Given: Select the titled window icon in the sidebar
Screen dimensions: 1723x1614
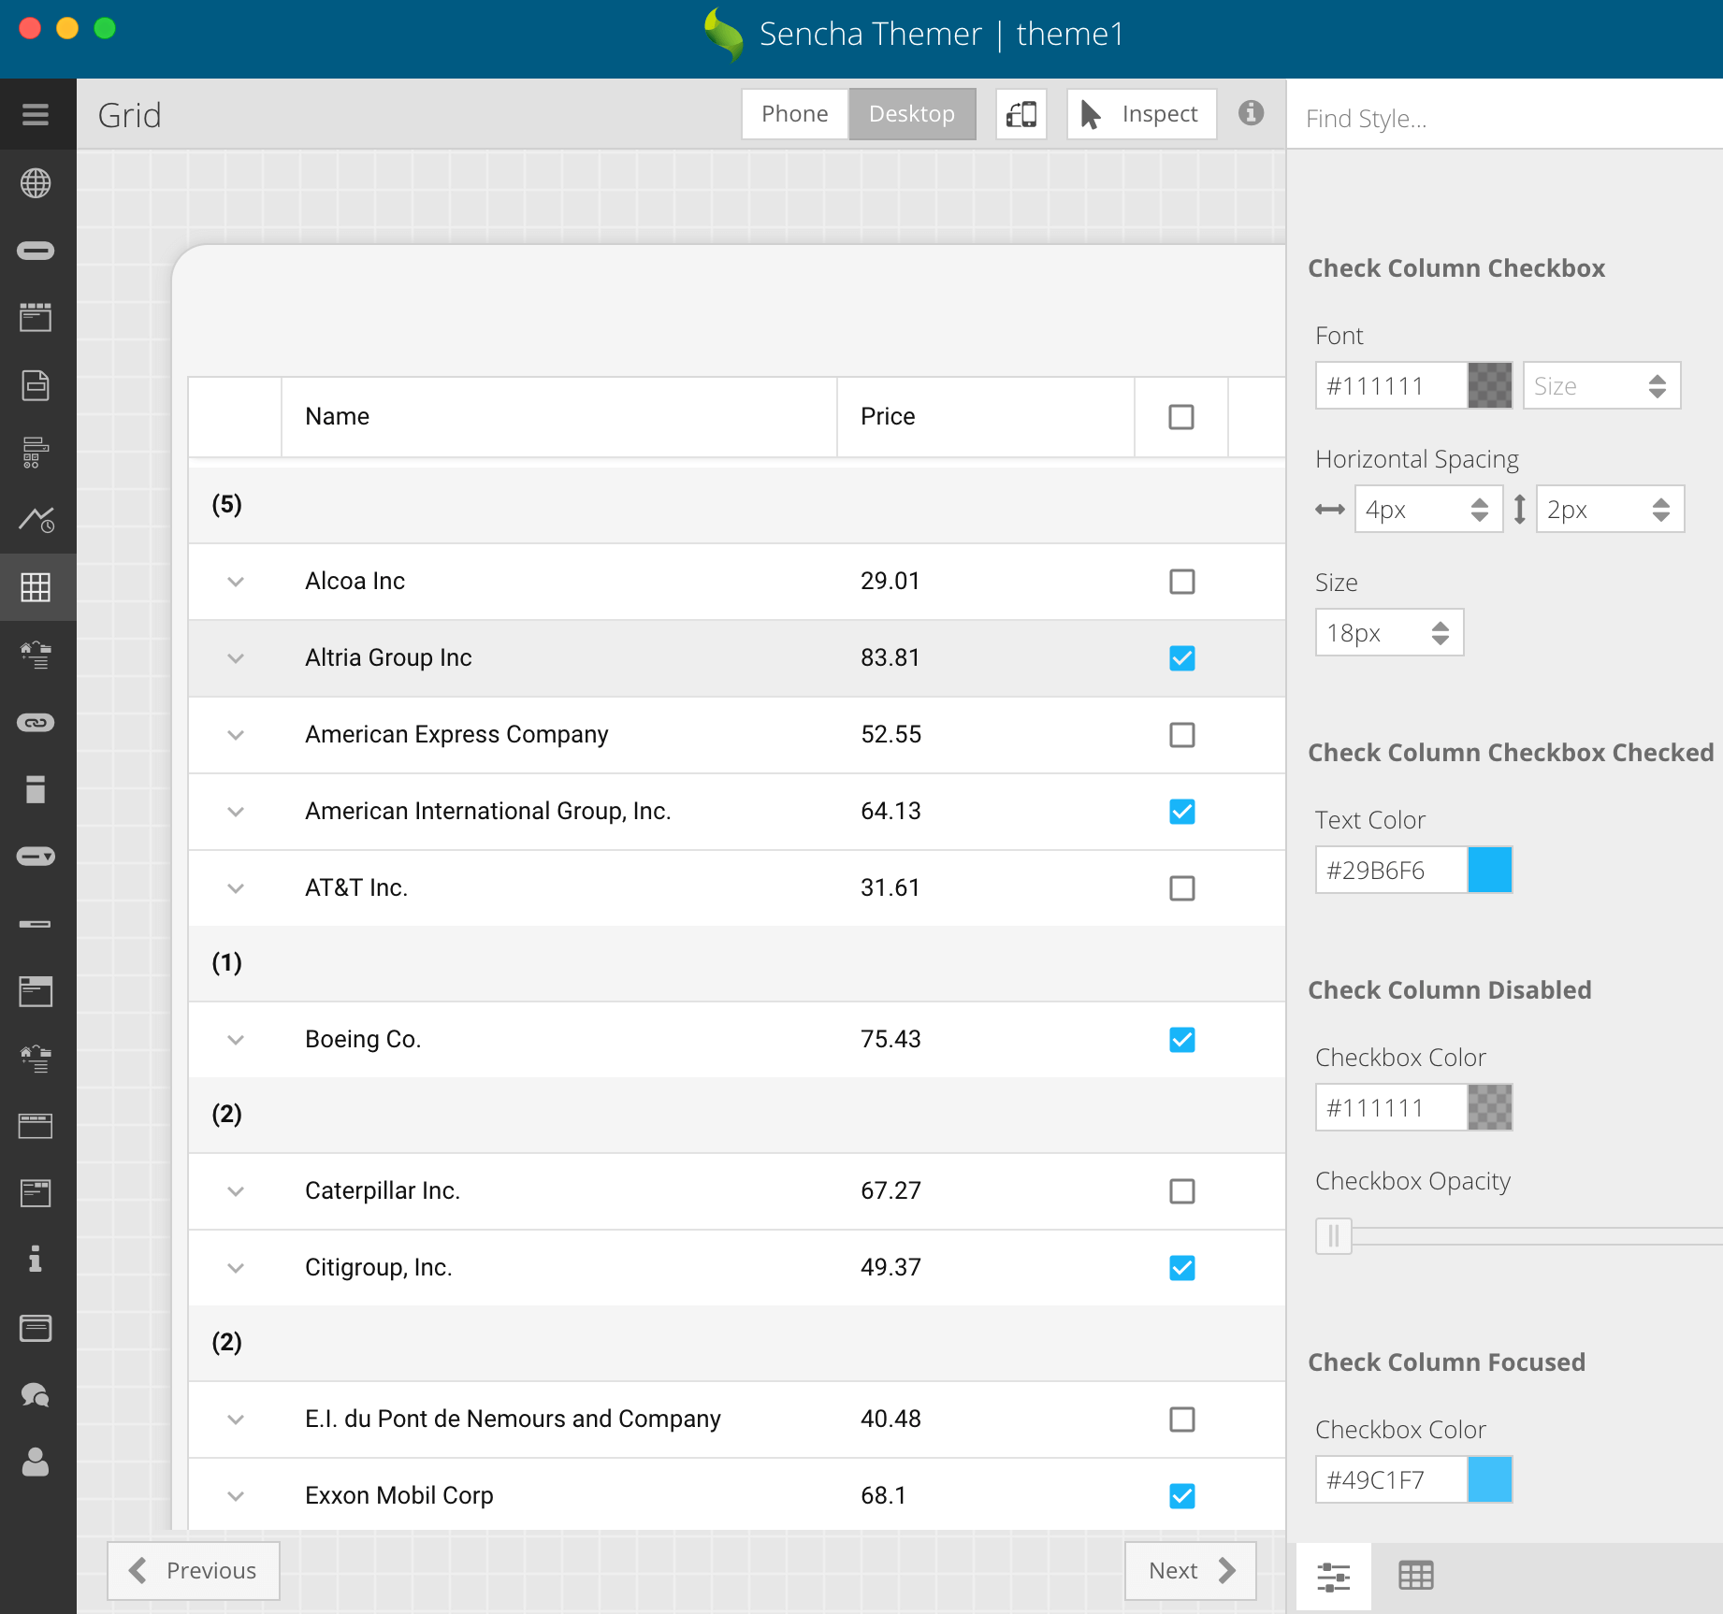Looking at the screenshot, I should coord(36,1193).
